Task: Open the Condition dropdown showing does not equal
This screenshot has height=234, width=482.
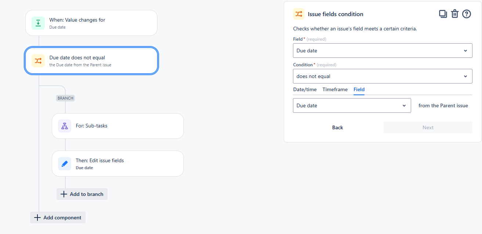Action: tap(383, 76)
